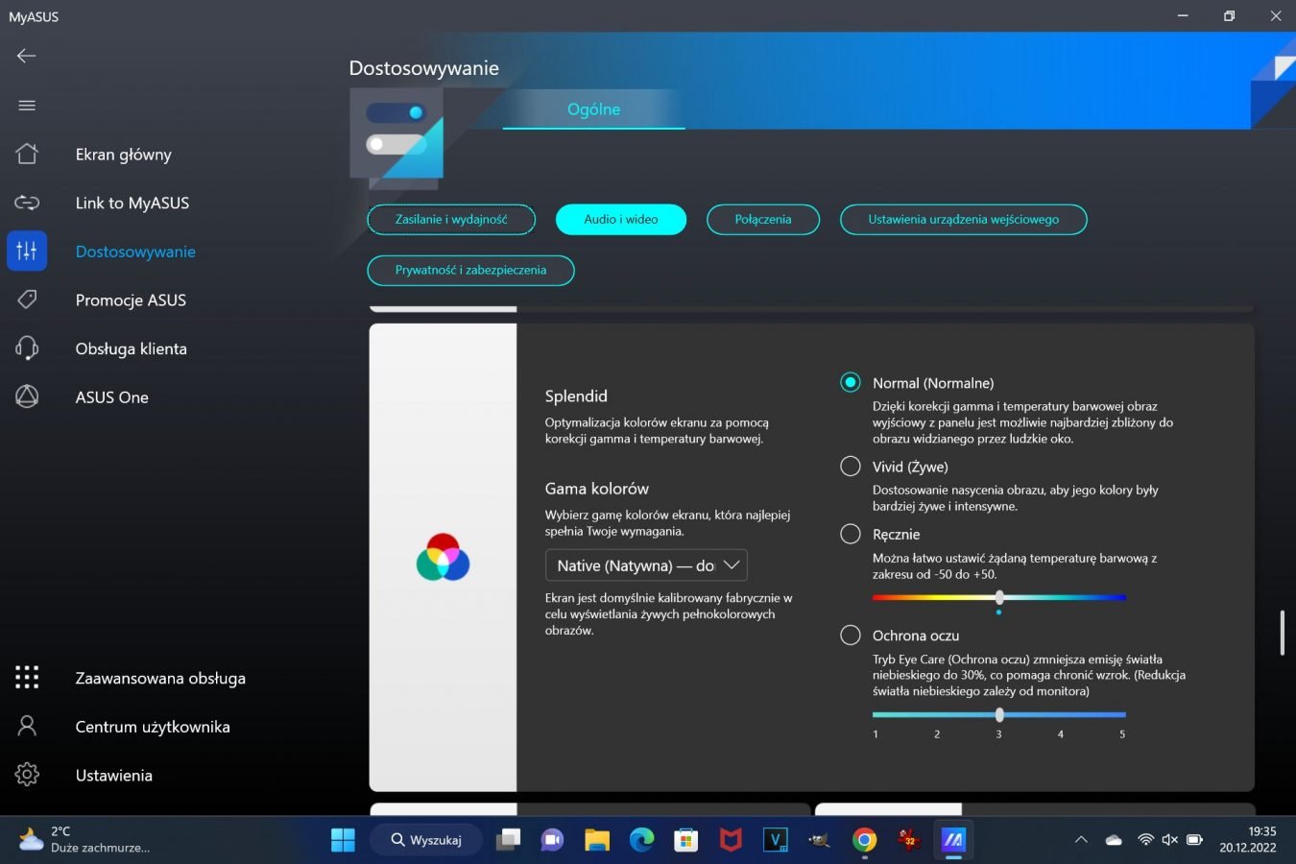Launch Microsoft Edge from taskbar

(641, 840)
